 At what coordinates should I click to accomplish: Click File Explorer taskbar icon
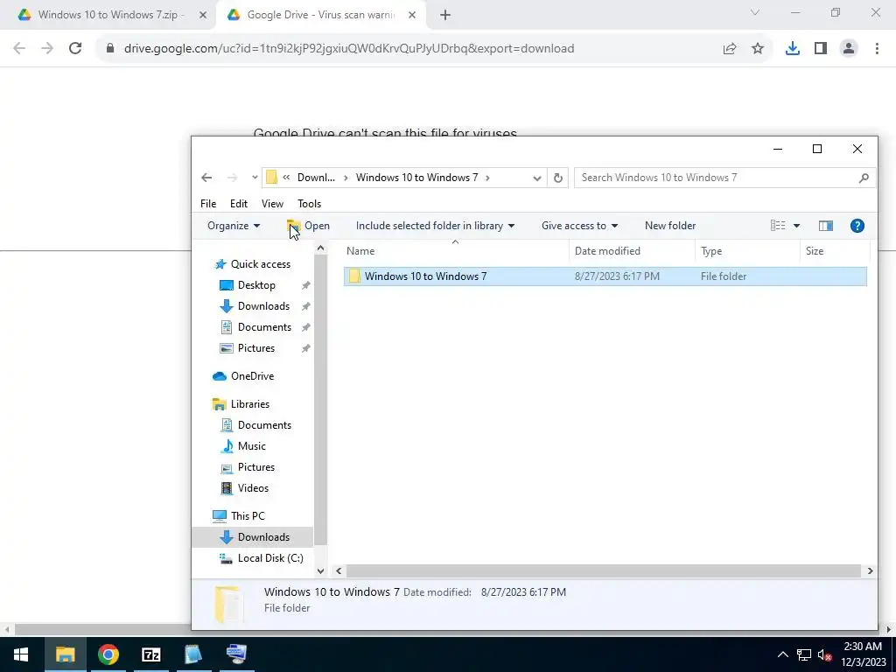click(65, 654)
